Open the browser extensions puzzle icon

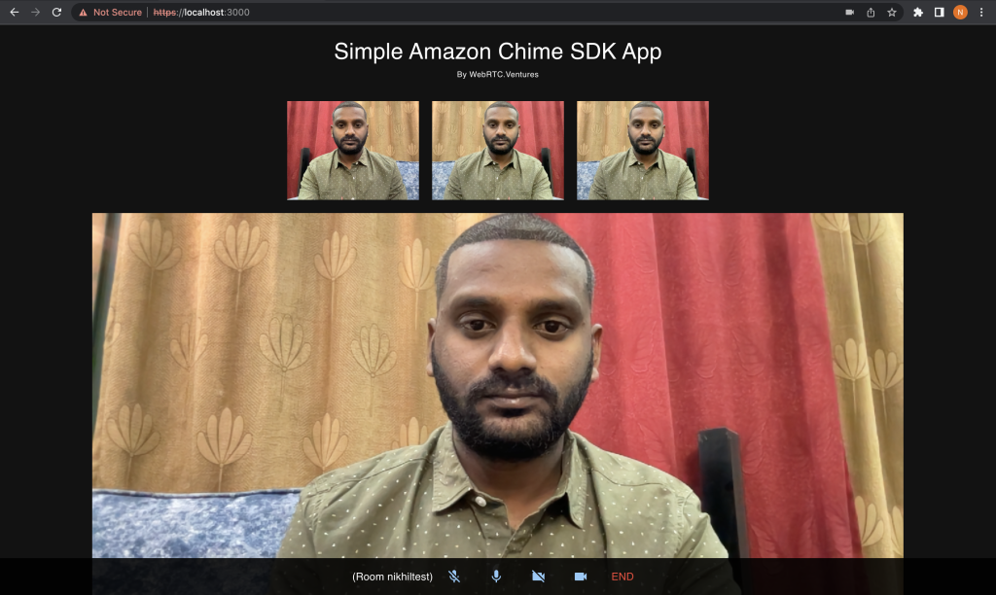(x=918, y=12)
